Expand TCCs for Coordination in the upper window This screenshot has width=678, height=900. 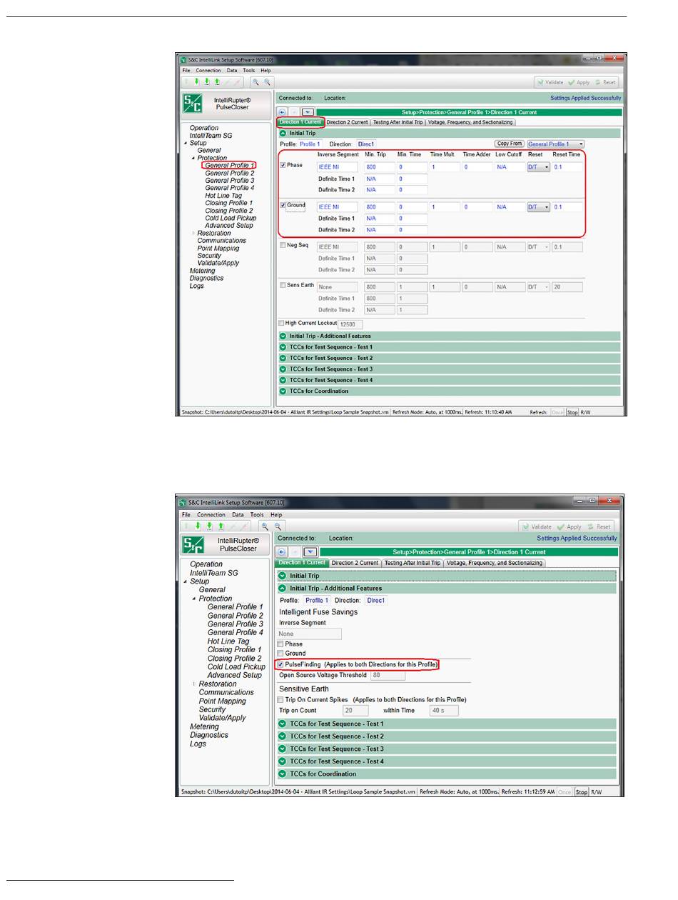coord(283,391)
